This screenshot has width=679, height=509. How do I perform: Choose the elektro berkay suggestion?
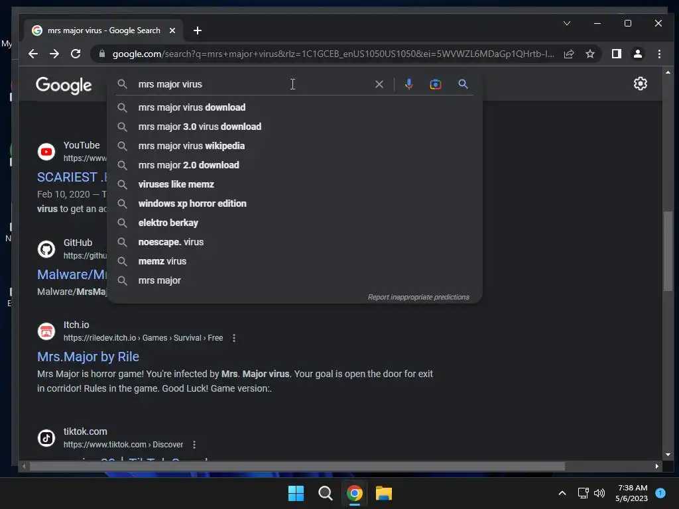tap(294, 223)
